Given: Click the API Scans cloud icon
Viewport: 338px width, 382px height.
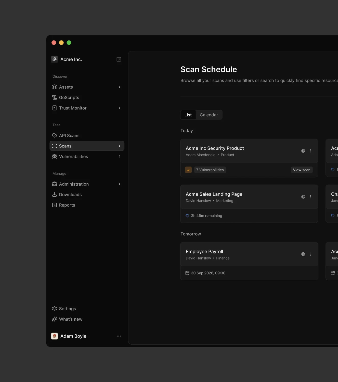Looking at the screenshot, I should pos(55,135).
